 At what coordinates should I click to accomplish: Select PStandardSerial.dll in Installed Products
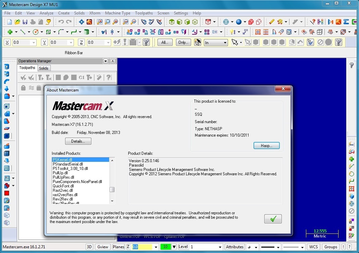tap(68, 164)
